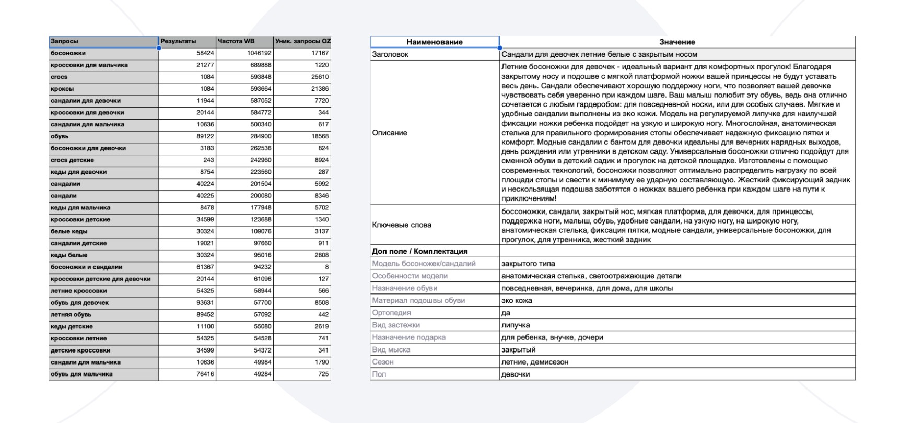Select the Результаты column header
The image size is (912, 423).
[x=187, y=41]
